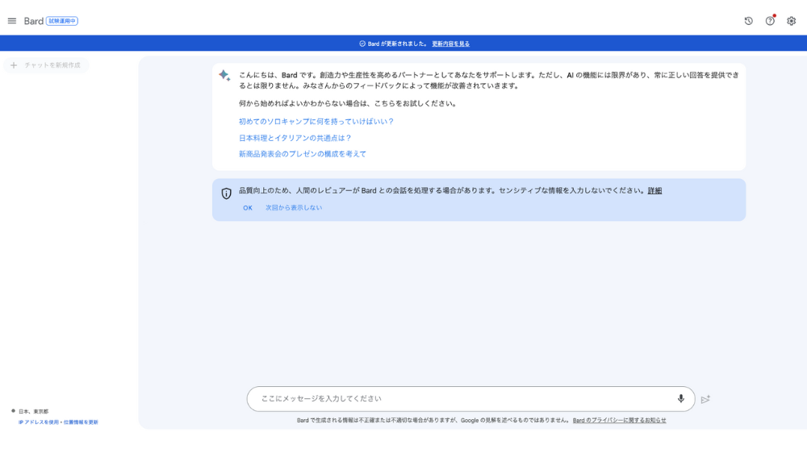Open Bard のプライバシーに関するお知らせ link
The height and width of the screenshot is (453, 807).
tap(619, 420)
